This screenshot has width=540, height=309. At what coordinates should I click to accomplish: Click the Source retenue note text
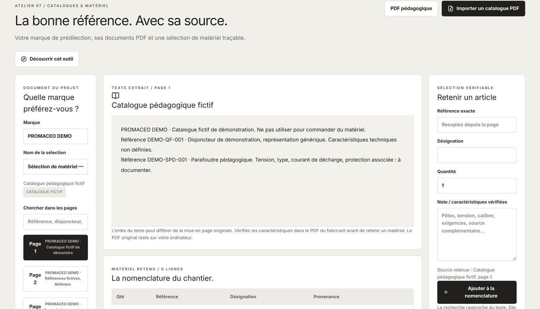[x=466, y=273]
